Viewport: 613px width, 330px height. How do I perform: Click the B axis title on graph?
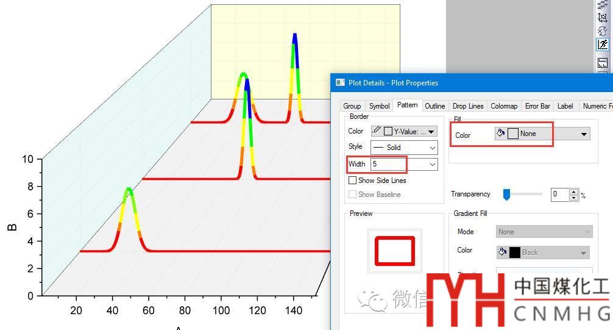(12, 227)
